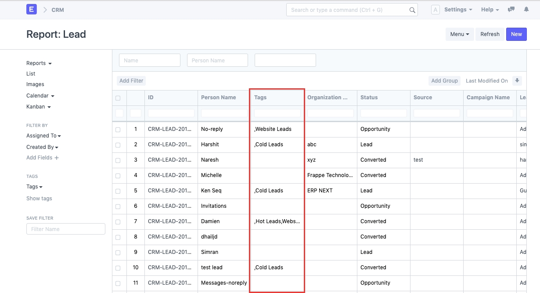Go to CRM breadcrumb link
The height and width of the screenshot is (293, 540).
coord(58,10)
